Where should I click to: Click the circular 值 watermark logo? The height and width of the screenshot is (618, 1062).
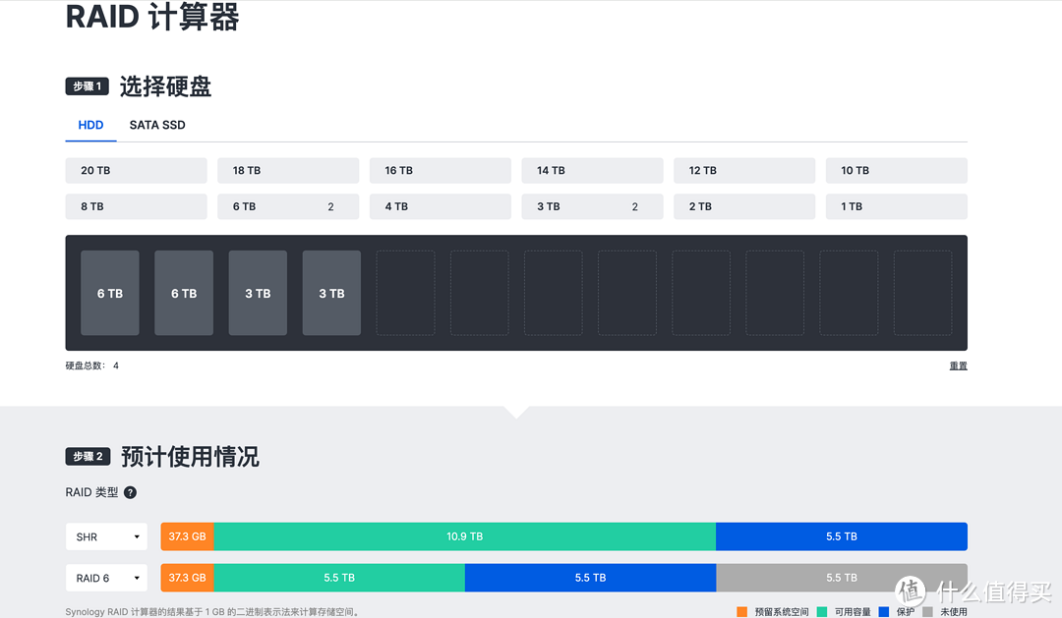(x=910, y=590)
